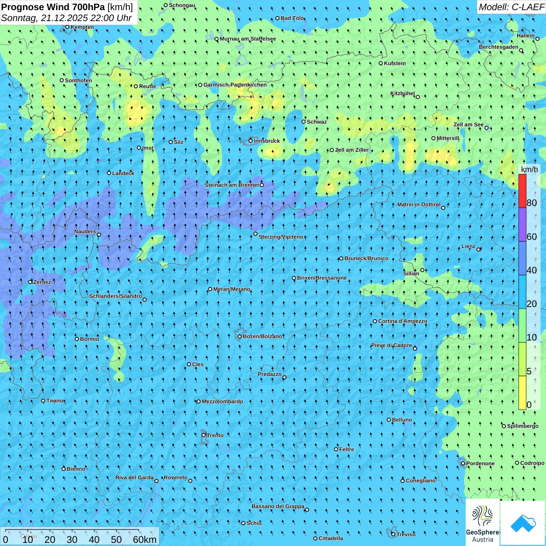Click the Sillian location marker
The image size is (546, 546).
tap(422, 270)
